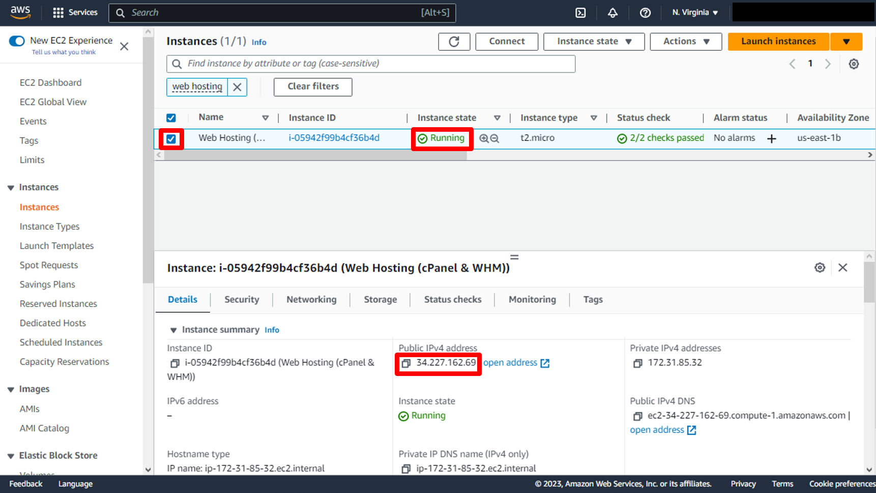
Task: Focus the Find instance filter field
Action: (371, 64)
